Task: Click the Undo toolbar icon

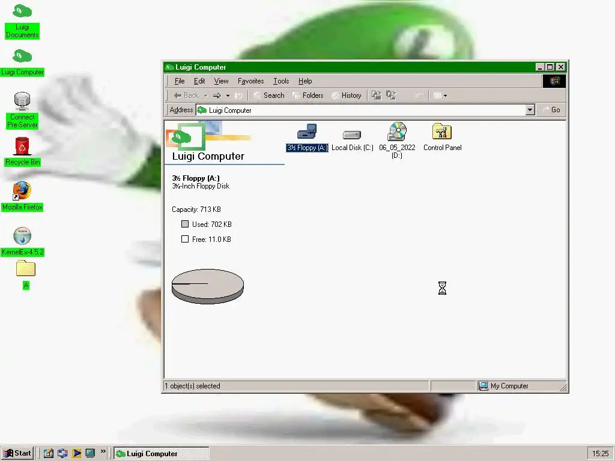Action: tap(419, 95)
